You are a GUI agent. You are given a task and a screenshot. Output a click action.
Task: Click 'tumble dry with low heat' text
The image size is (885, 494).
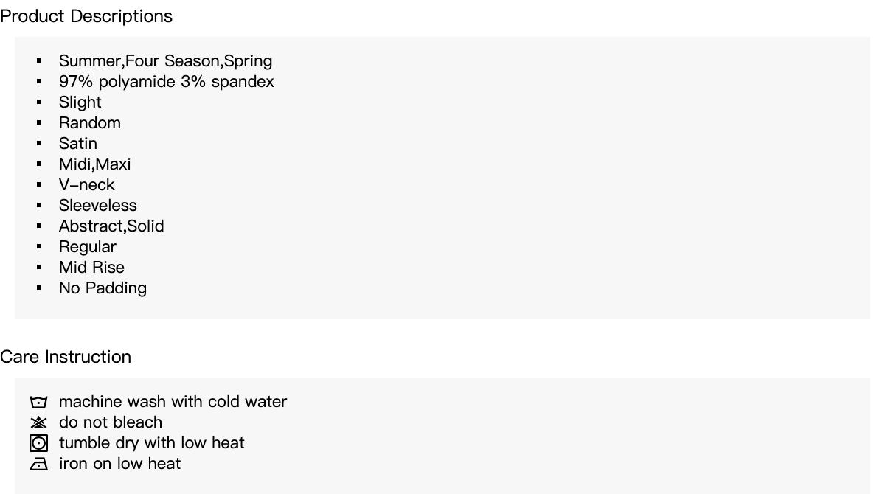151,443
